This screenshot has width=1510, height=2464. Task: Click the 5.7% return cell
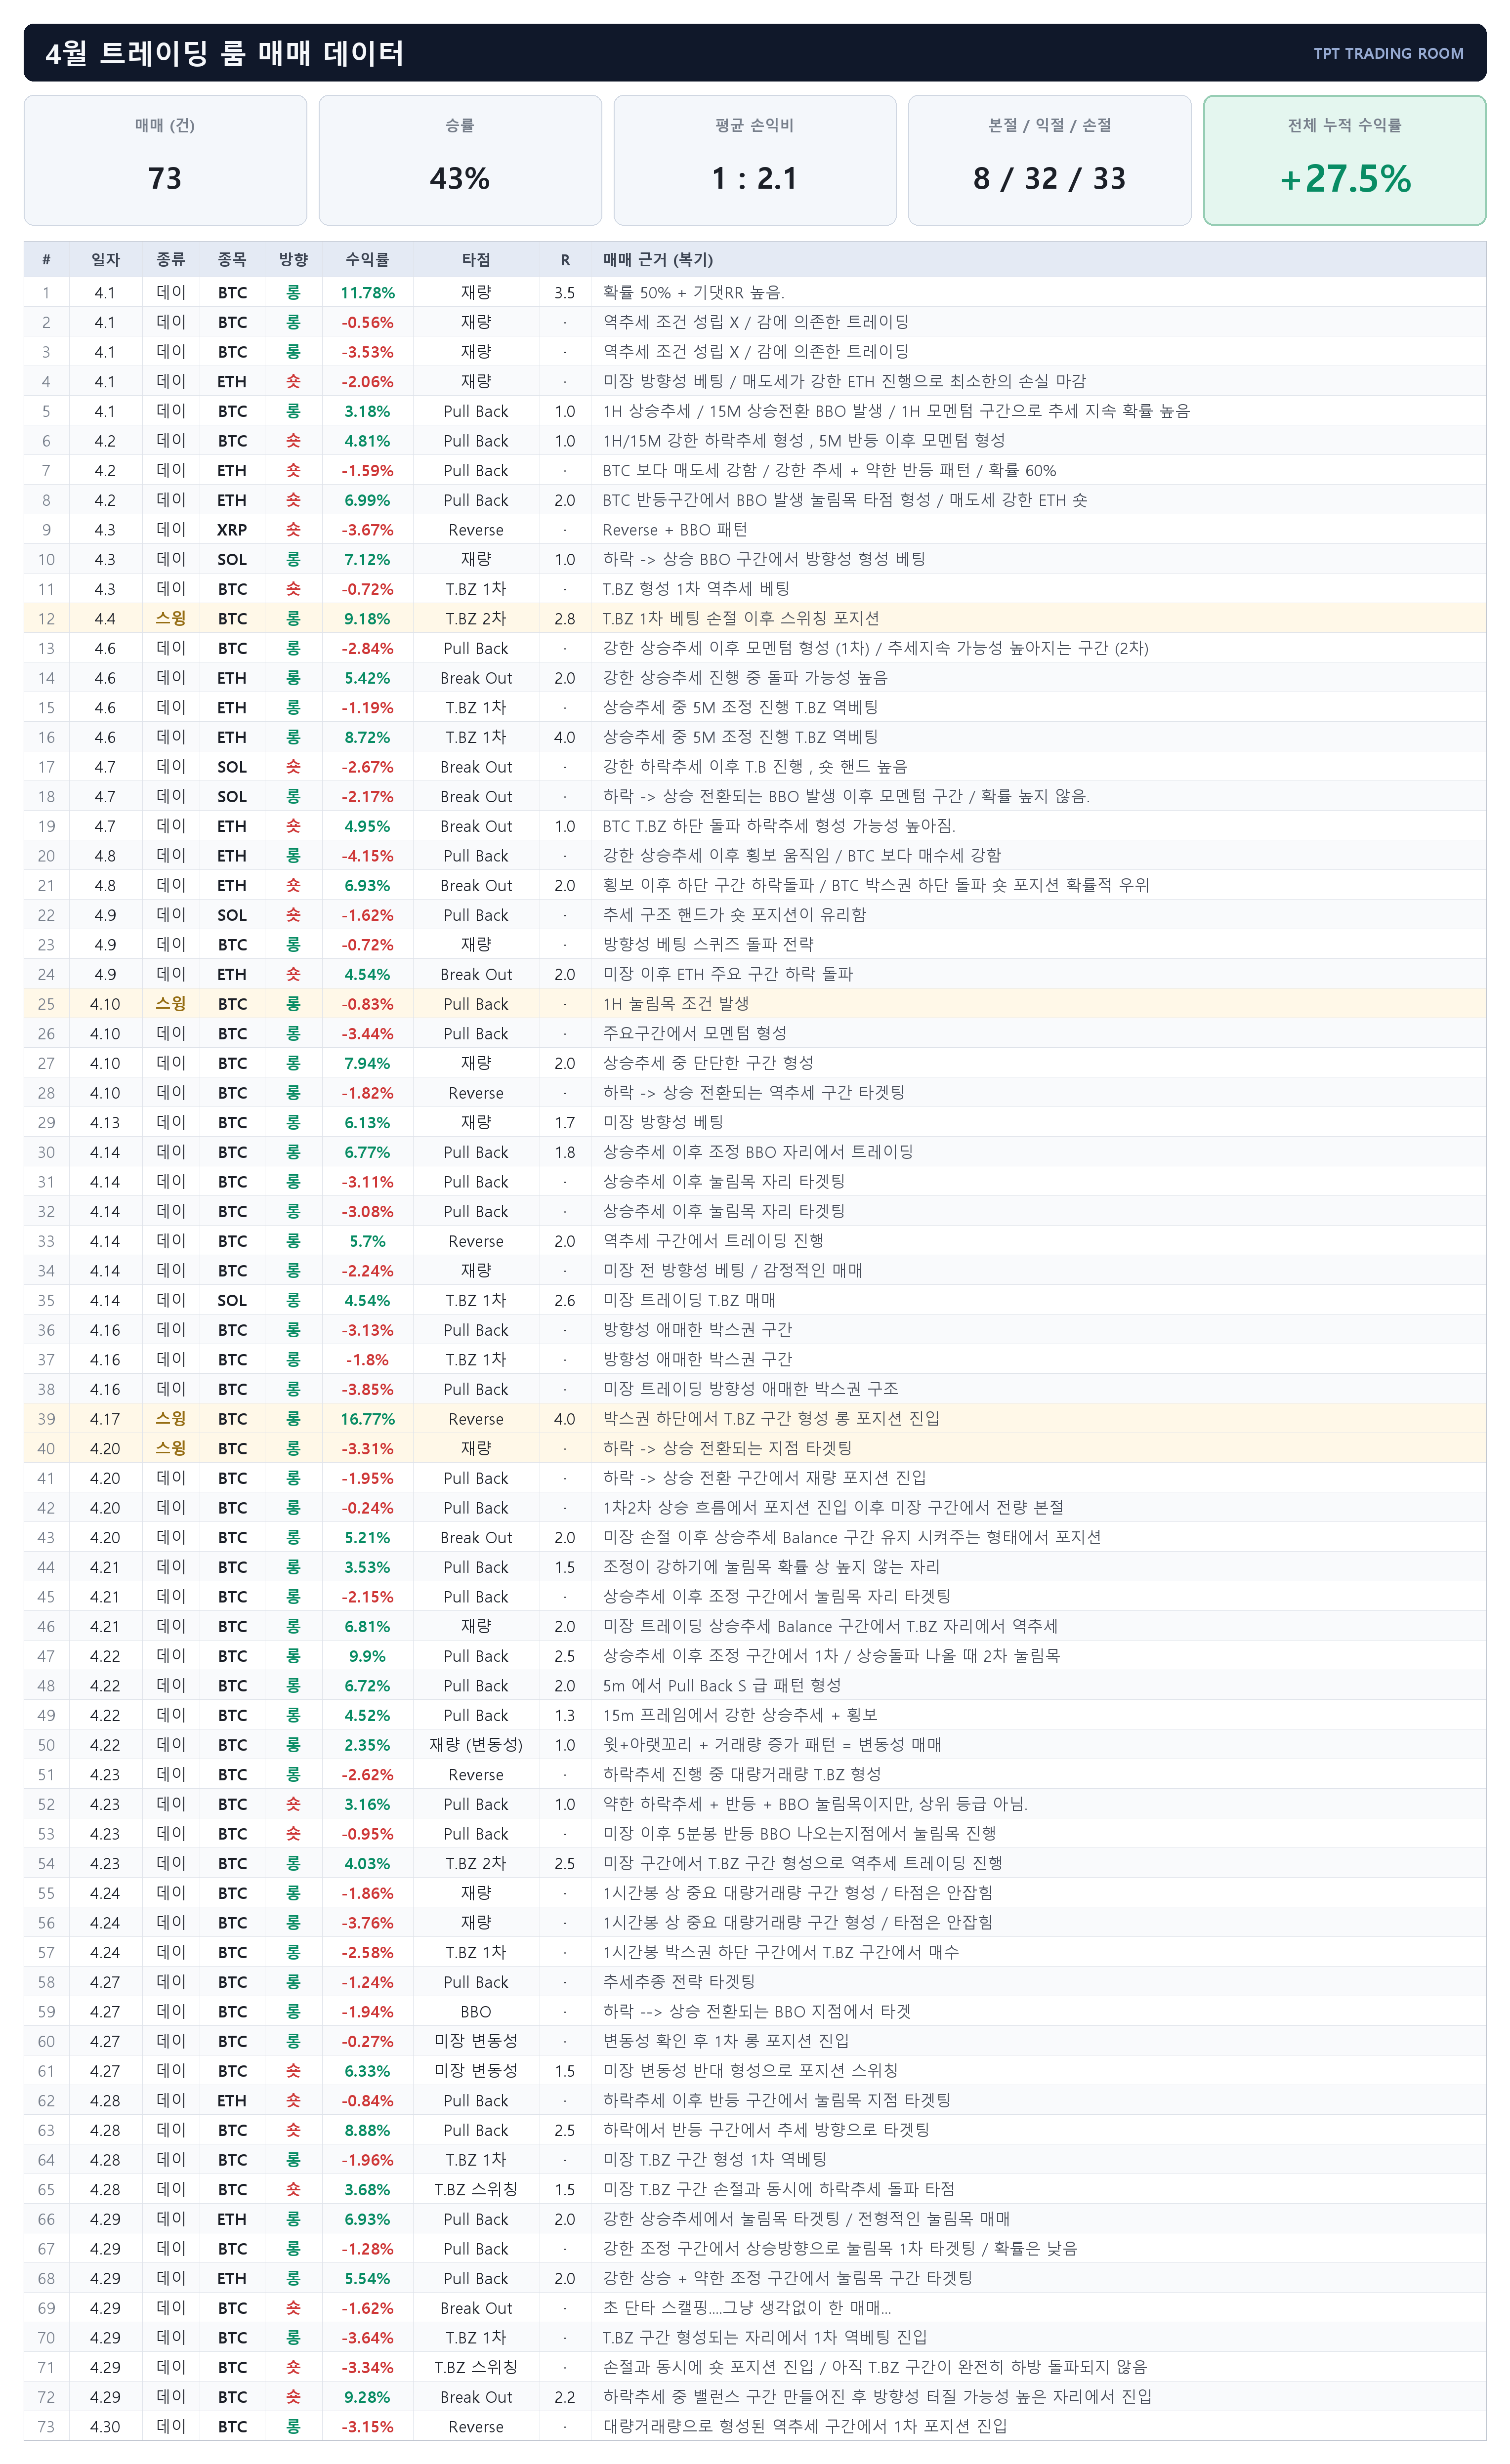coord(367,1242)
